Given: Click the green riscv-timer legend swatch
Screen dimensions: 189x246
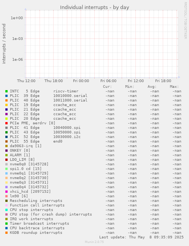Looking at the screenshot, I should (x=6, y=91).
